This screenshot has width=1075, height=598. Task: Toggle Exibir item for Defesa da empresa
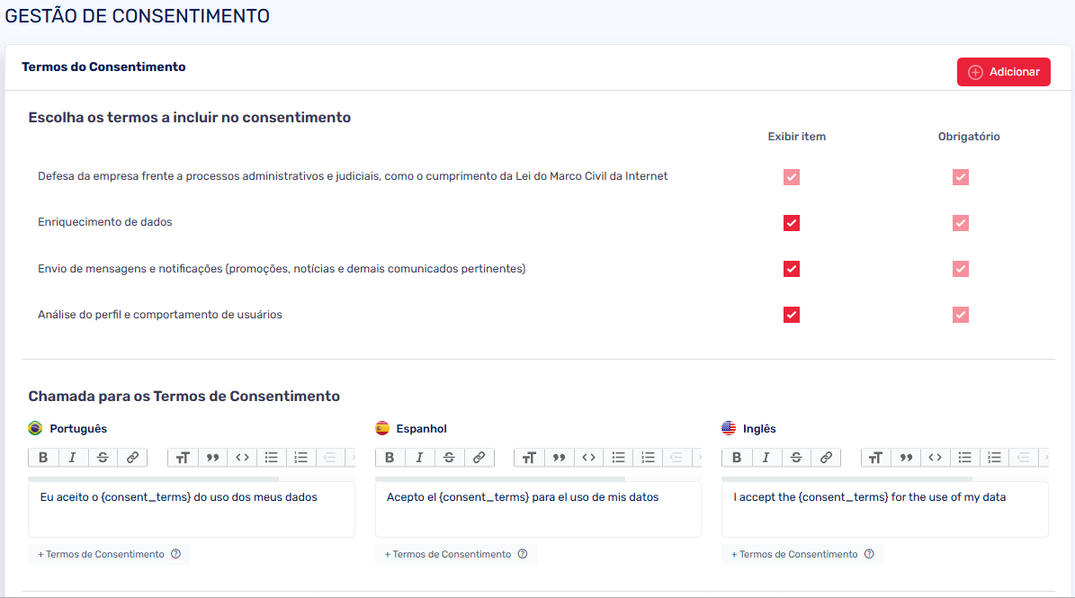(x=792, y=177)
